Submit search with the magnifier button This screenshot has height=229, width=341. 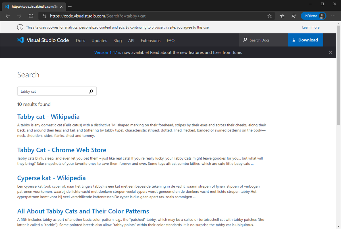[91, 91]
